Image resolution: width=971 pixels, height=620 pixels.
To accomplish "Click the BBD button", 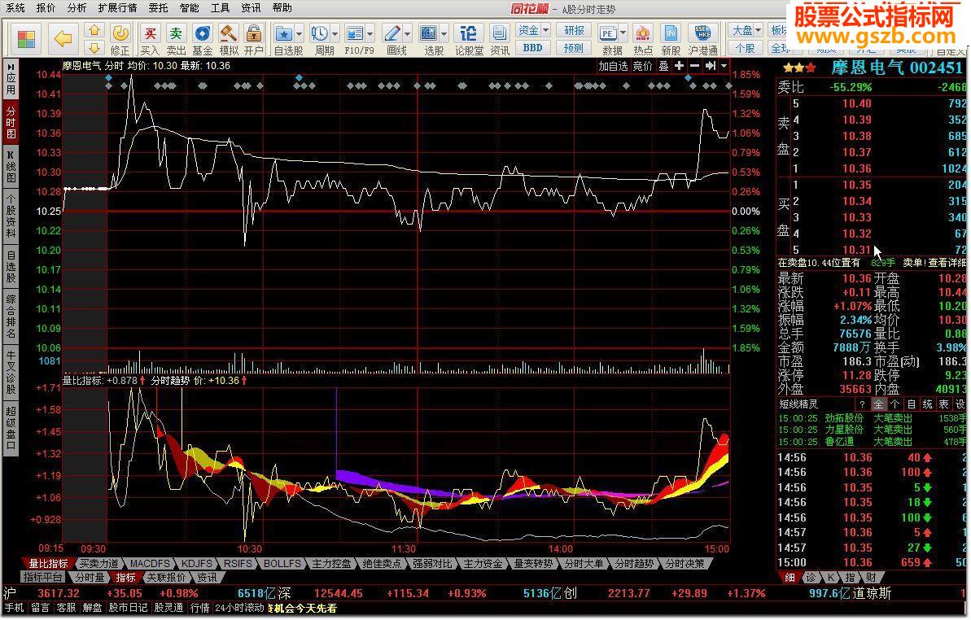I will pyautogui.click(x=532, y=48).
